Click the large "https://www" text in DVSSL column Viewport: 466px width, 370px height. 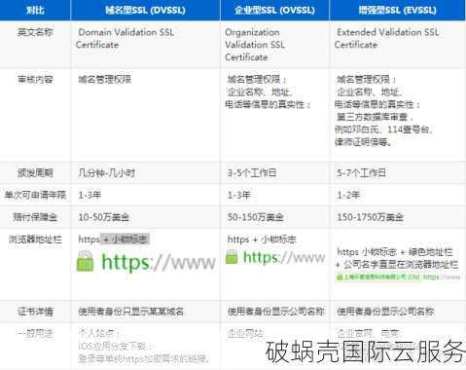(159, 262)
